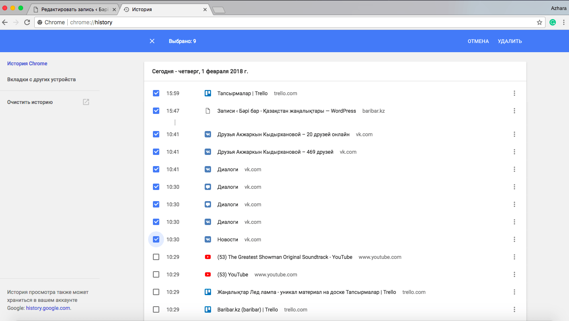Click the УДАЛИТЬ button
Screen dimensions: 569x321
[510, 41]
